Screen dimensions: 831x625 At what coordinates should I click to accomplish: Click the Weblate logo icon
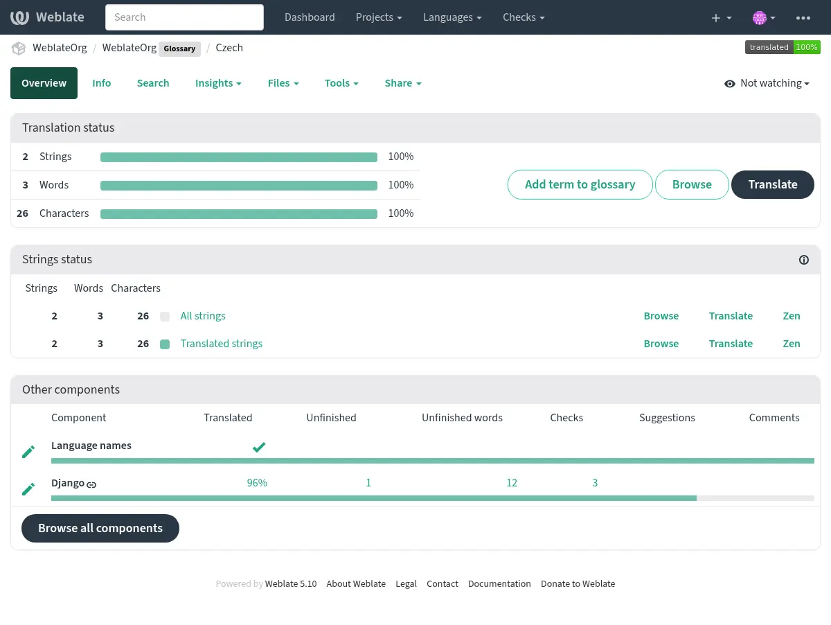(x=19, y=17)
